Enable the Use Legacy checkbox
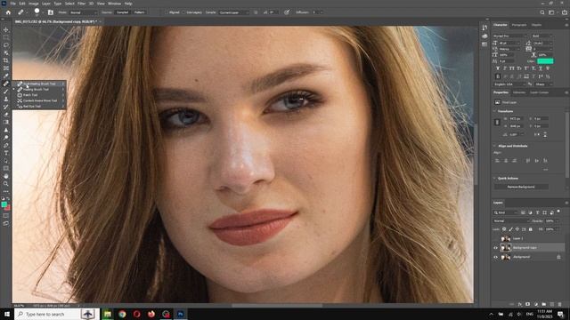 coord(184,12)
